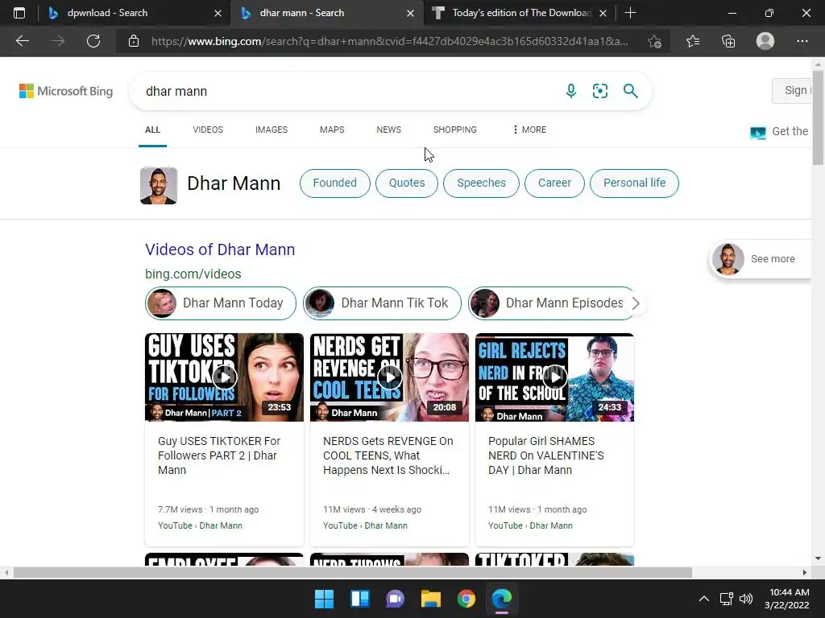Open network status tray icon
Viewport: 825px width, 618px height.
pos(727,599)
